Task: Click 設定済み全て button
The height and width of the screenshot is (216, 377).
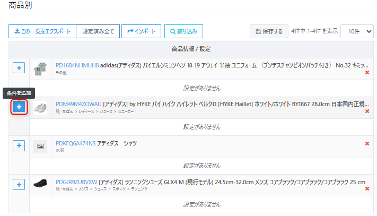Action: click(98, 31)
